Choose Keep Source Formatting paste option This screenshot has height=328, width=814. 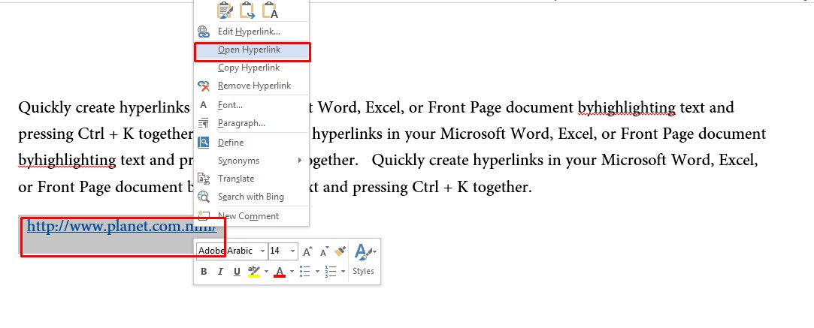click(x=225, y=11)
